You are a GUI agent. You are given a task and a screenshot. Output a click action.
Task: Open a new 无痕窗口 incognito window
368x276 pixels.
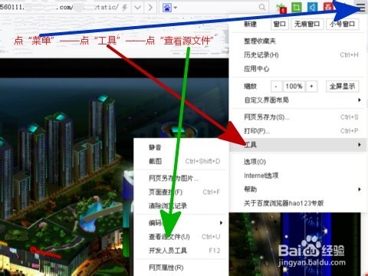307,24
